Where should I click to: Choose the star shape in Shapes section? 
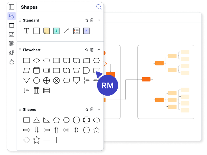(96, 130)
